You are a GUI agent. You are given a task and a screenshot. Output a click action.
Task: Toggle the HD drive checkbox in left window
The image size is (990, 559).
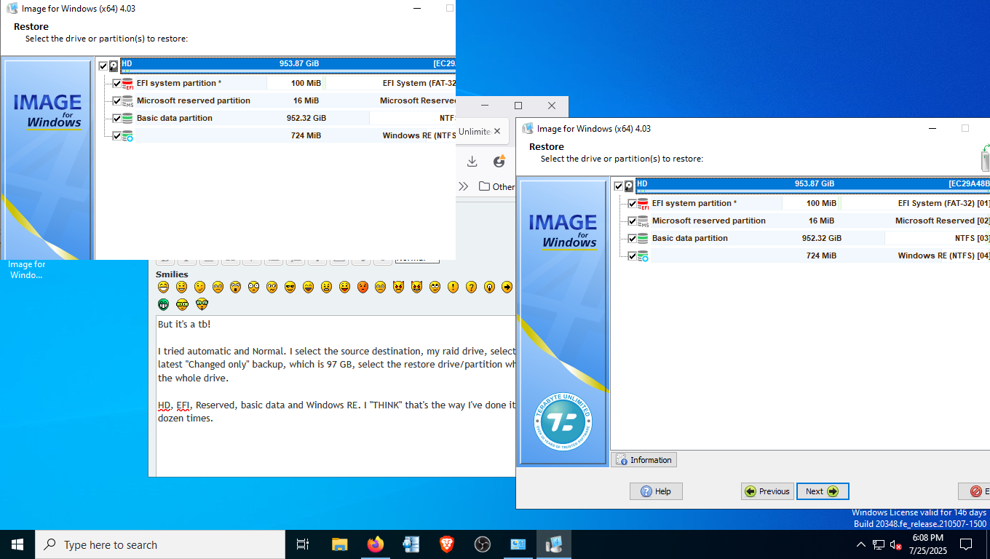pyautogui.click(x=103, y=66)
